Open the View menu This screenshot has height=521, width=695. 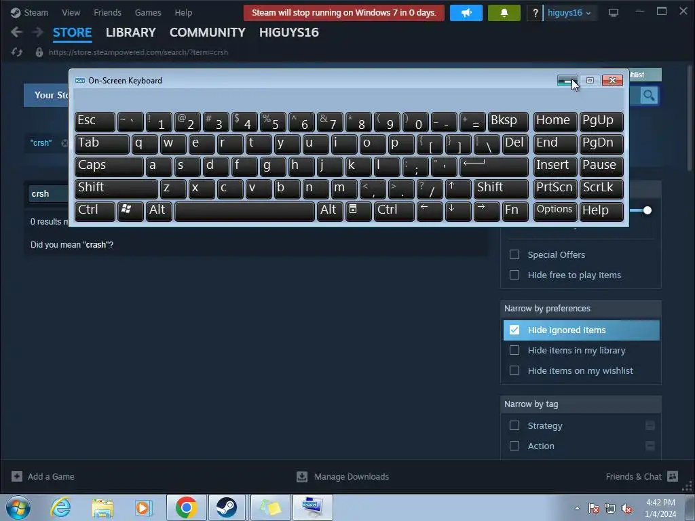tap(71, 12)
